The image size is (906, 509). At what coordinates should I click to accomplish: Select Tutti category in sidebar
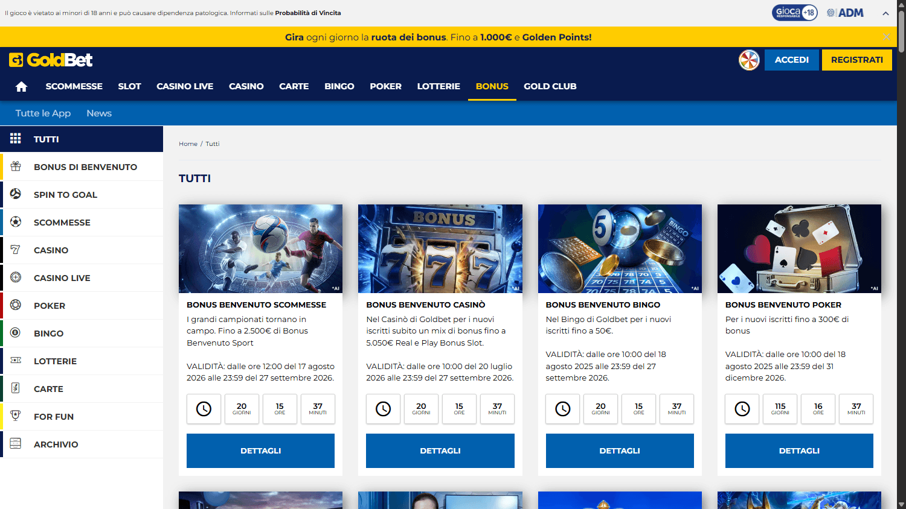point(82,139)
